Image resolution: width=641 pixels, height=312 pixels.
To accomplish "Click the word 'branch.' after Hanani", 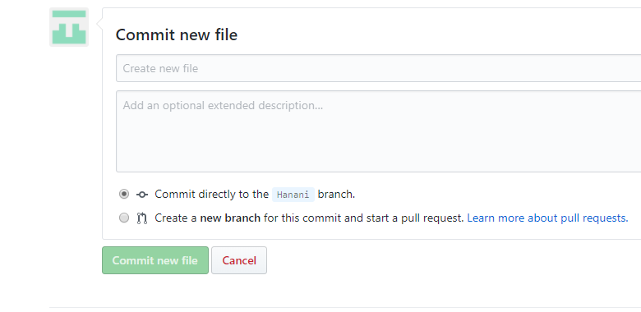I will (x=336, y=195).
